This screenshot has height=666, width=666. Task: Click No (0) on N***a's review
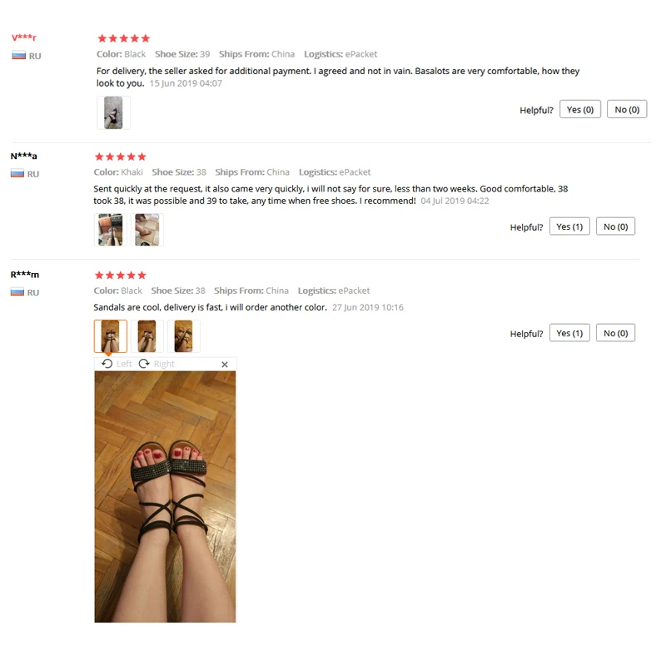click(x=615, y=226)
